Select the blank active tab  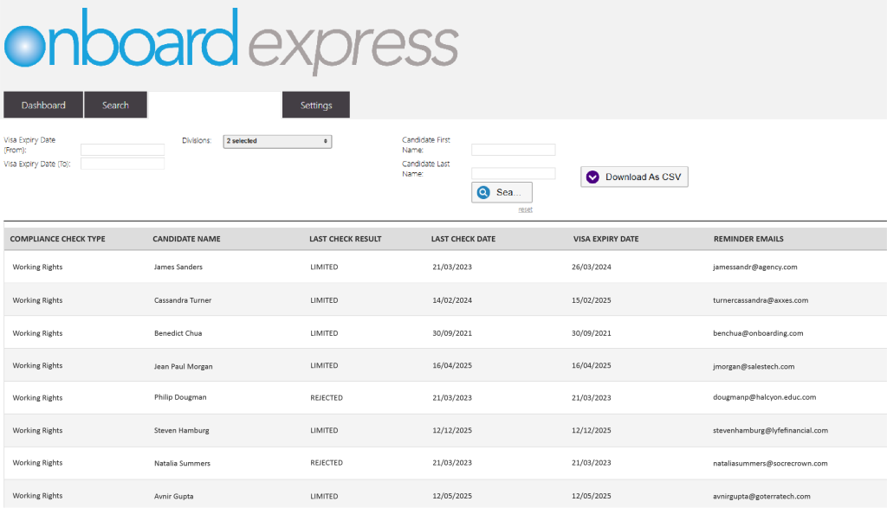[x=215, y=105]
